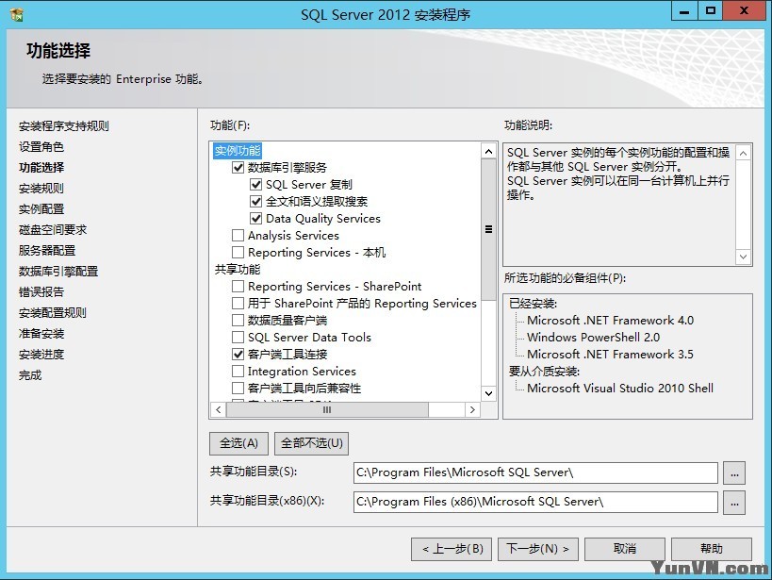
Task: Check Integration Services checkbox
Action: (238, 371)
